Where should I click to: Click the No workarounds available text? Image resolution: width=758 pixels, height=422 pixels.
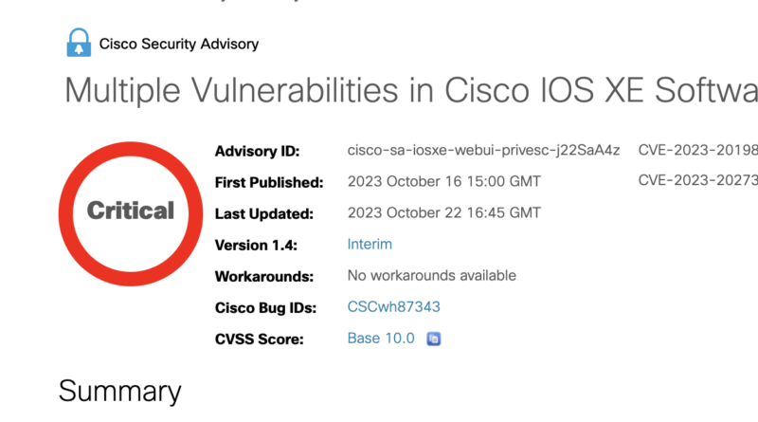click(x=432, y=275)
